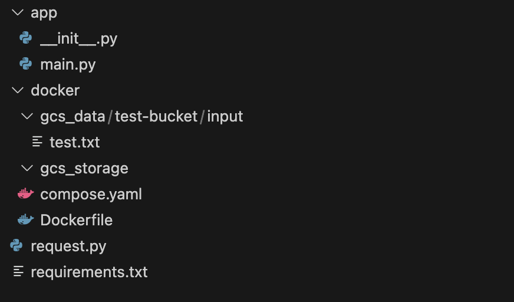Select request.py in the file tree
This screenshot has height=302, width=514.
(68, 246)
